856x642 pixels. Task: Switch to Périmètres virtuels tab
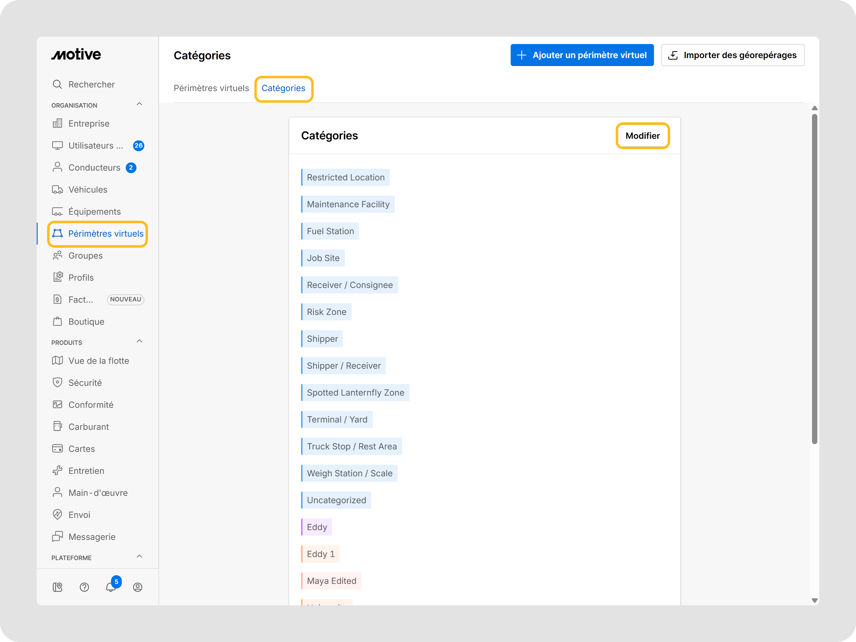tap(211, 88)
